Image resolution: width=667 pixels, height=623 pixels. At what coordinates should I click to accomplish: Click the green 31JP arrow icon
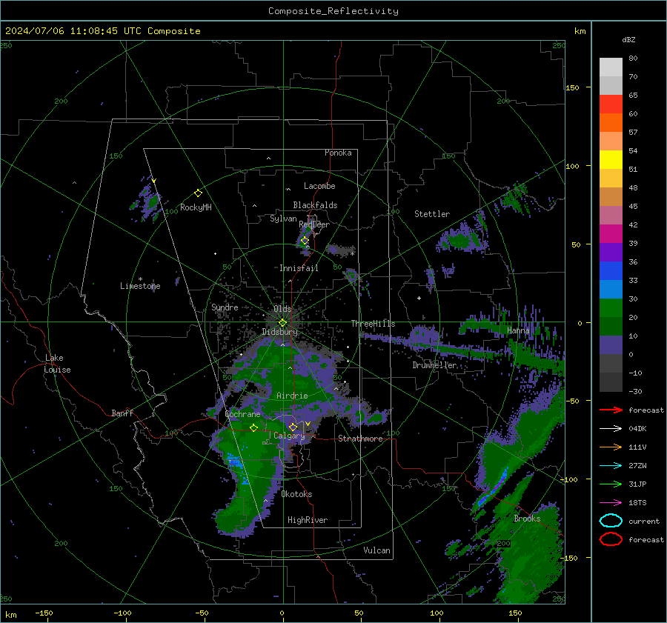(611, 484)
